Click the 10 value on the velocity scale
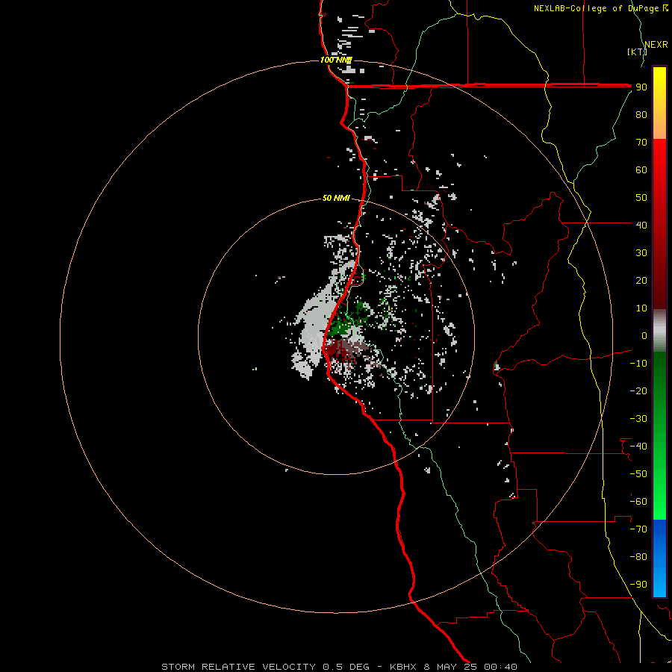The width and height of the screenshot is (672, 672). tap(641, 308)
